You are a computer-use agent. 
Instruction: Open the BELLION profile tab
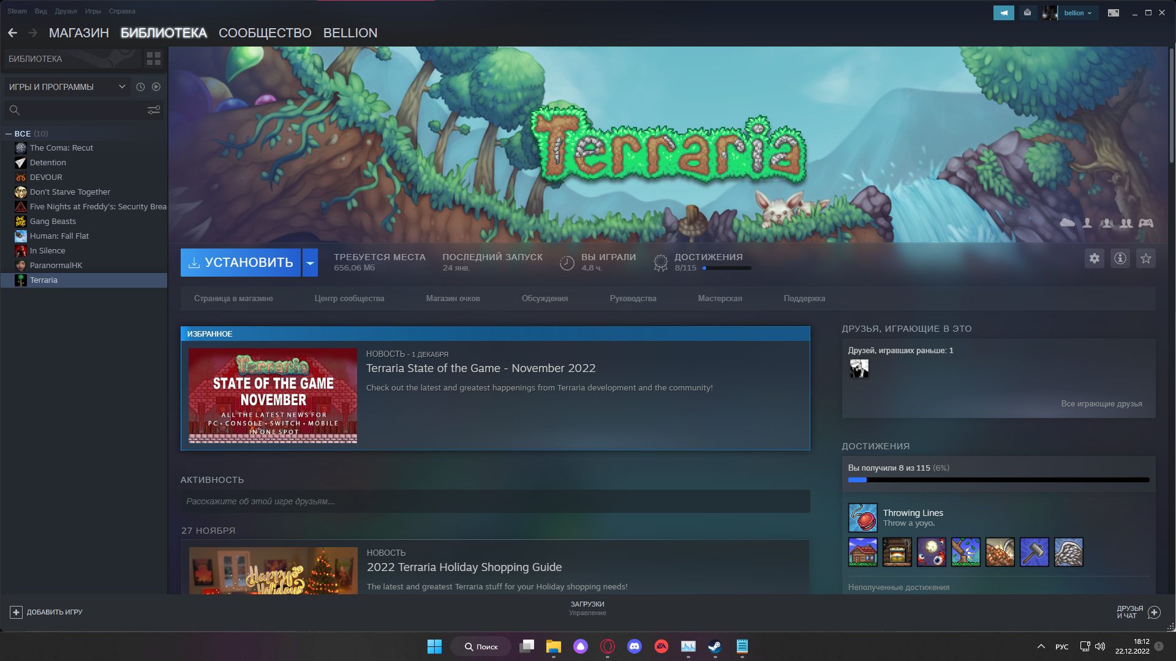pos(350,33)
